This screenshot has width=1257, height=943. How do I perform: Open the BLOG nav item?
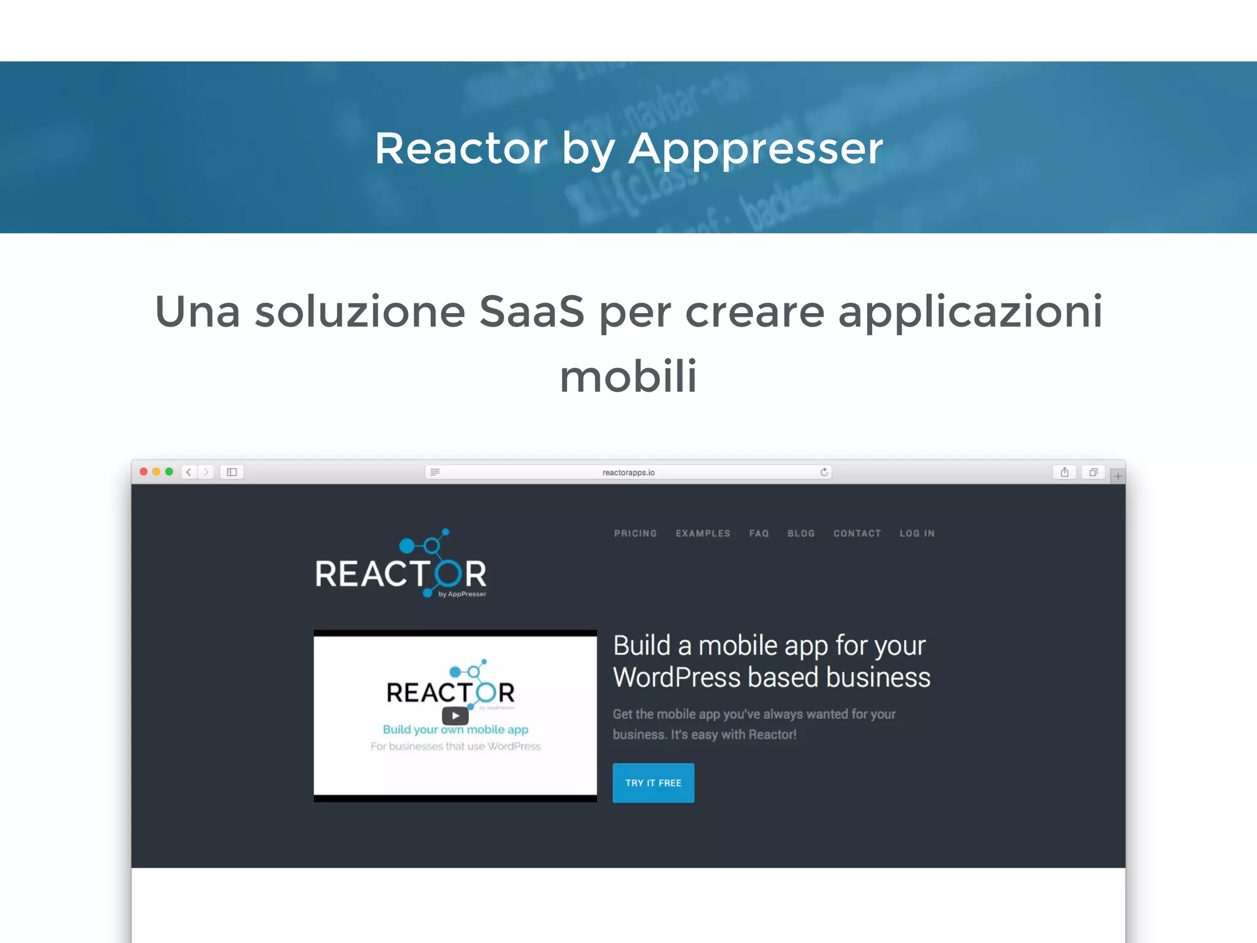point(801,534)
